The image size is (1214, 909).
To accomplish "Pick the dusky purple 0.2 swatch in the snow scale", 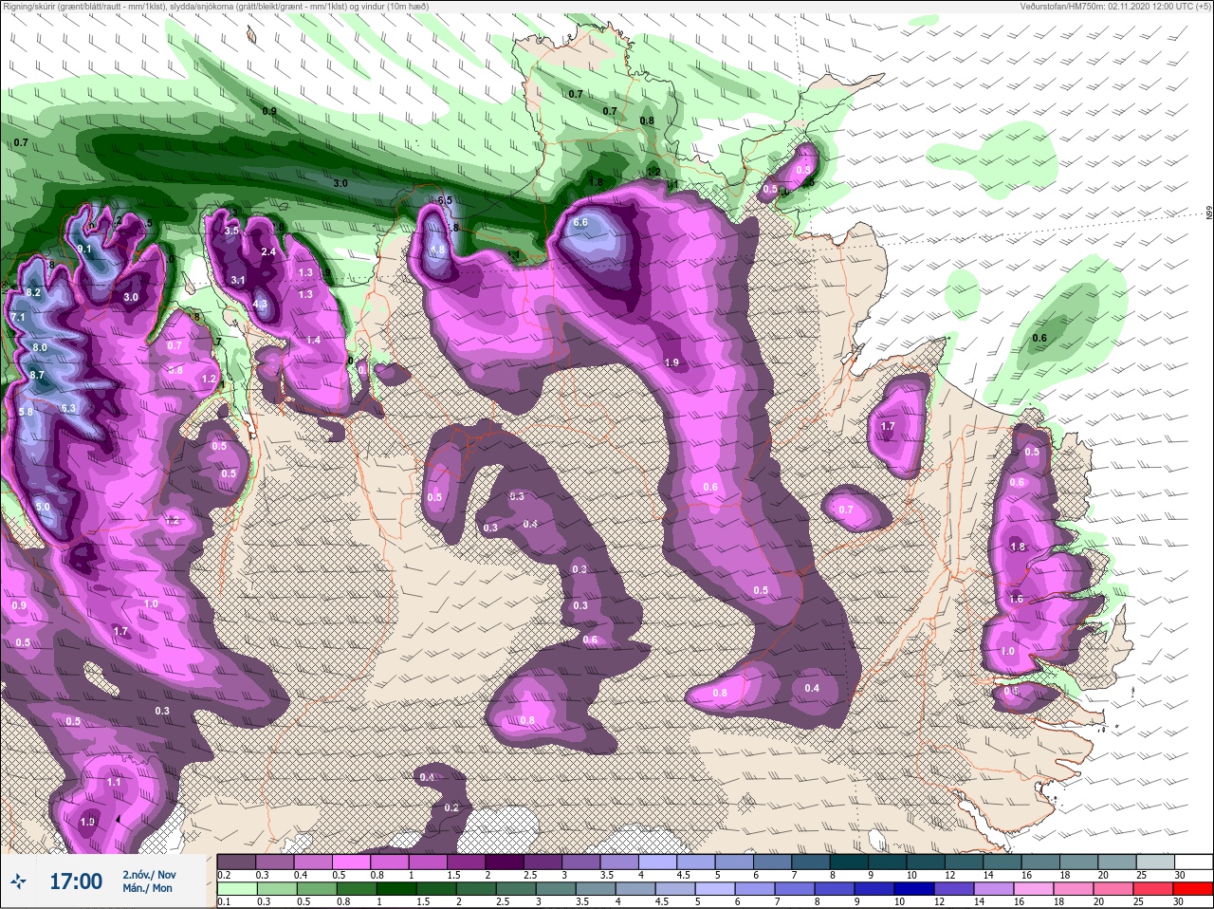I will coord(236,862).
